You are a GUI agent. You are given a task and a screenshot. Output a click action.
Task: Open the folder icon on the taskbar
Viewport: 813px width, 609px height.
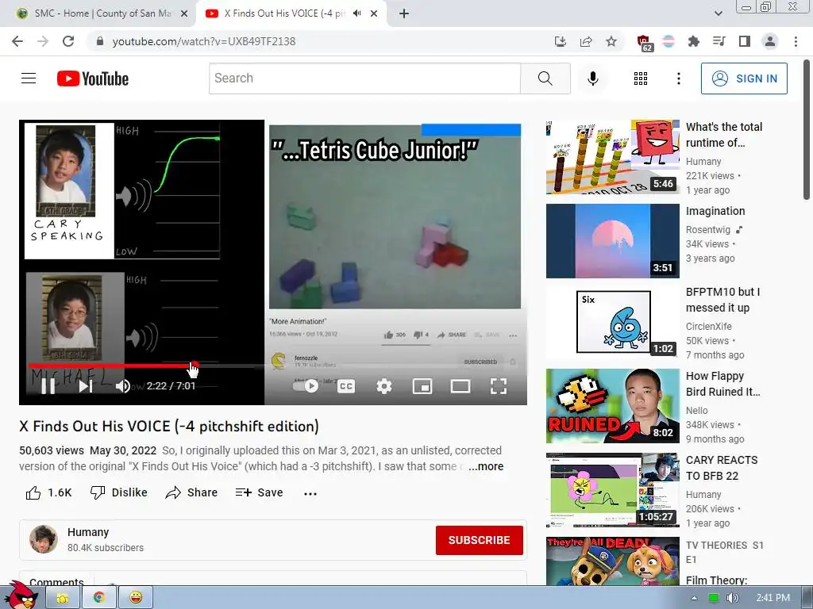tap(62, 598)
